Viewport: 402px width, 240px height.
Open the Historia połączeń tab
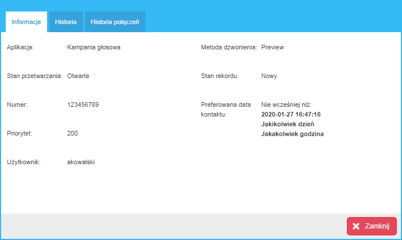coord(115,22)
